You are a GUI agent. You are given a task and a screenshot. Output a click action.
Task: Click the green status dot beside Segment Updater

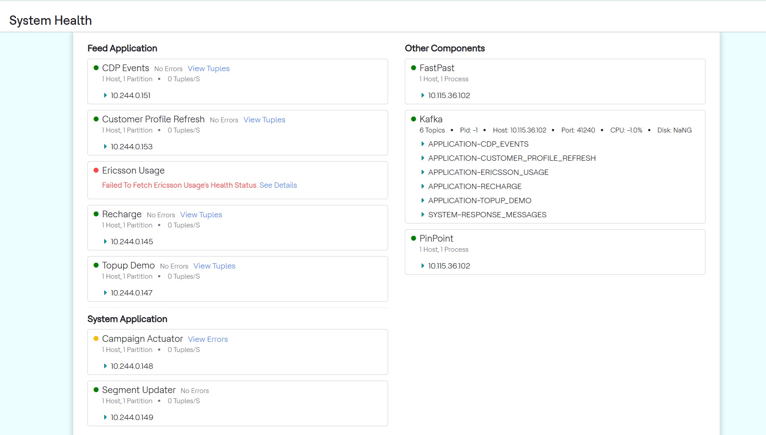(x=96, y=390)
